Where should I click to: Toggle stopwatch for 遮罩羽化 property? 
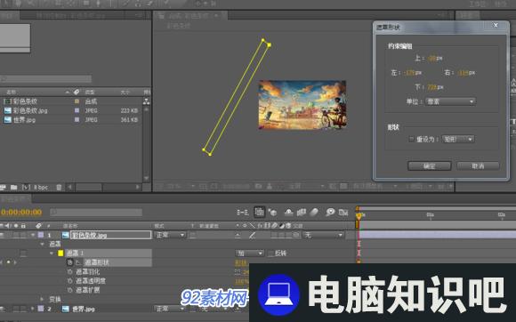click(x=69, y=271)
